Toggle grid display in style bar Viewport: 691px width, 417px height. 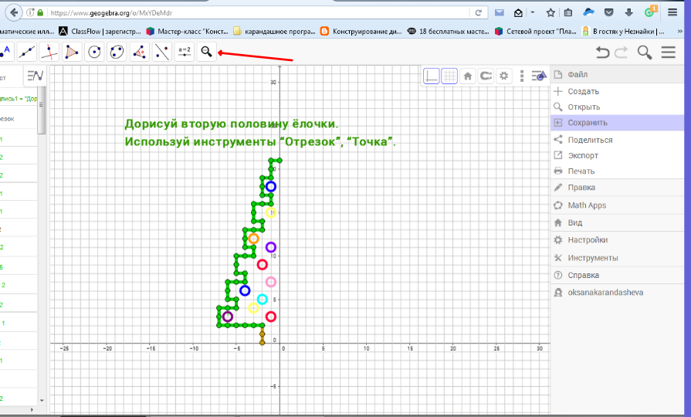point(449,76)
